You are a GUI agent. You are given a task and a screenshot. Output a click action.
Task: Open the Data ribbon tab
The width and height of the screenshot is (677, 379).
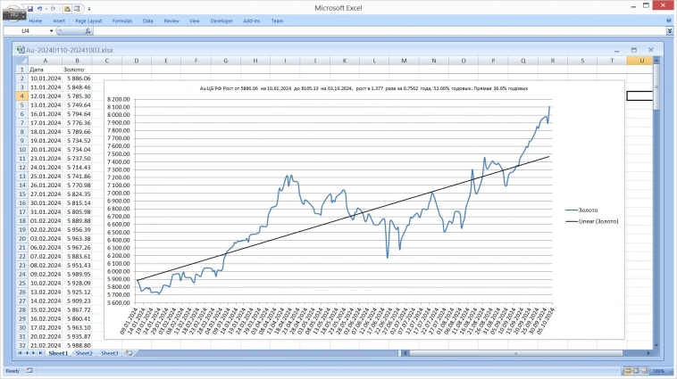pyautogui.click(x=147, y=21)
